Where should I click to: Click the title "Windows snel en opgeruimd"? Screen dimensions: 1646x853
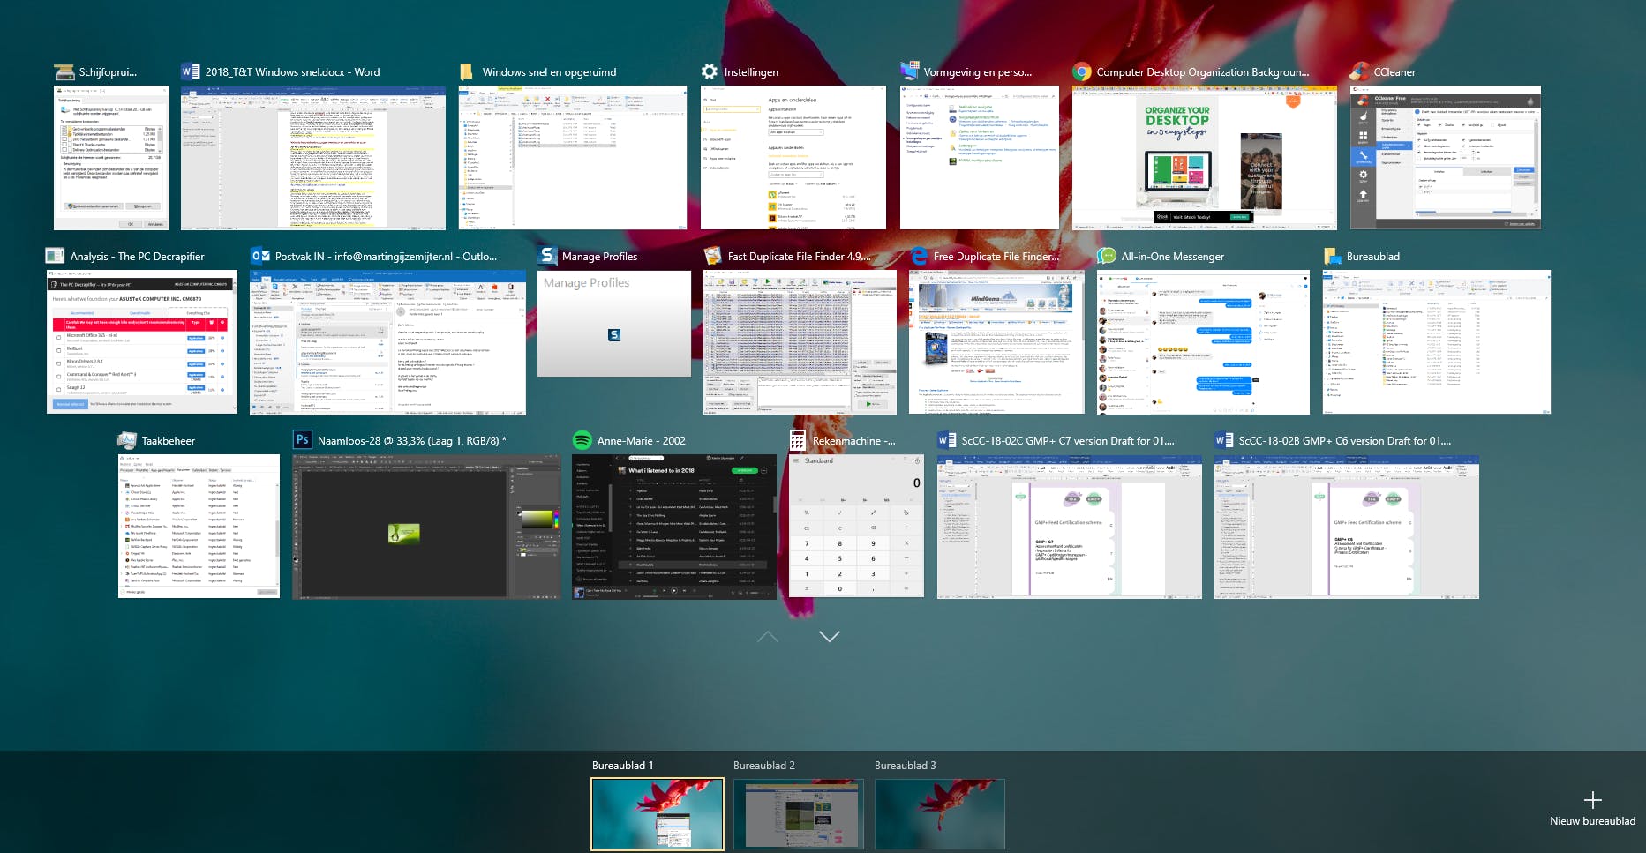550,72
